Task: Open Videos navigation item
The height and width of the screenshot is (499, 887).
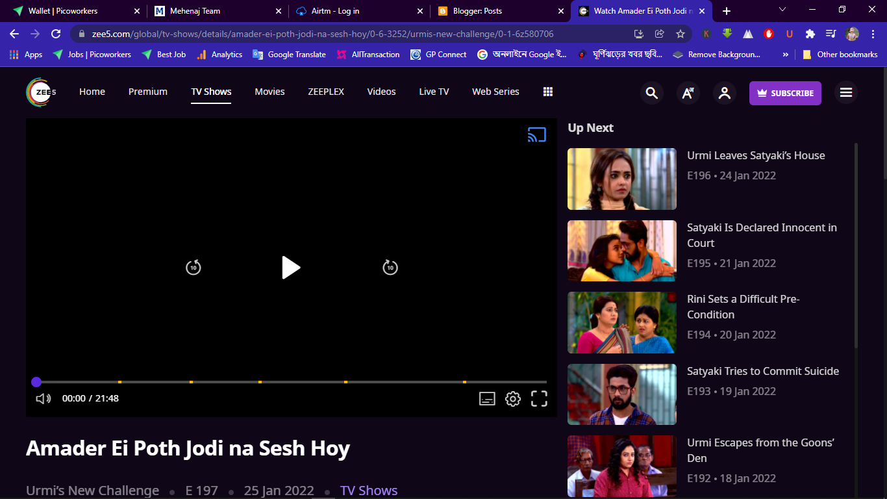Action: coord(381,92)
